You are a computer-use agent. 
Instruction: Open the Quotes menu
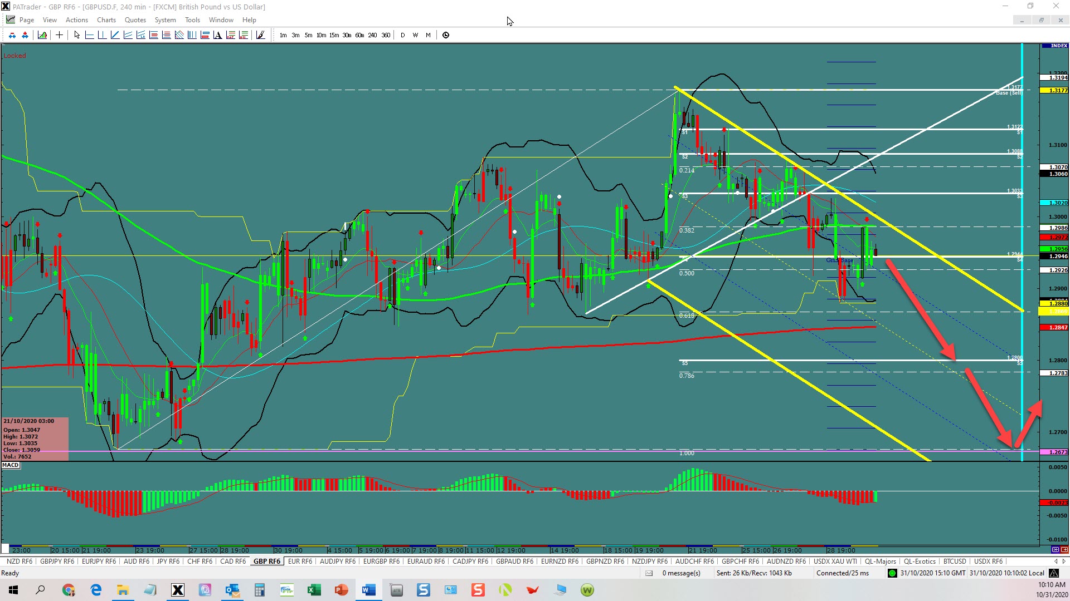coord(135,20)
